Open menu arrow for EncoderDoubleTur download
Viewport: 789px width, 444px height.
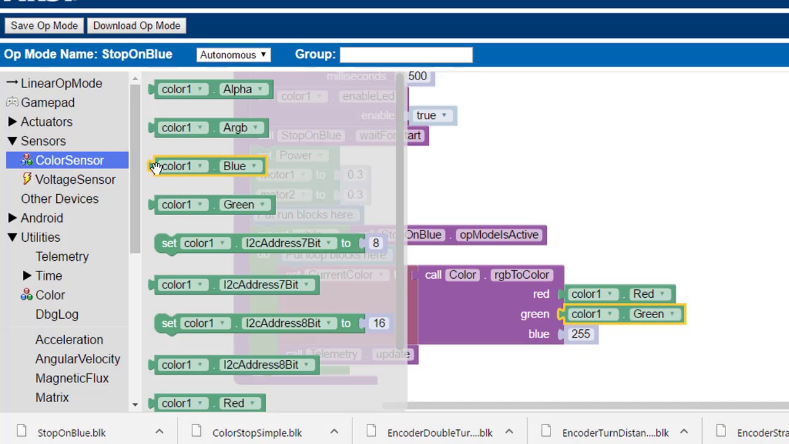pos(509,432)
